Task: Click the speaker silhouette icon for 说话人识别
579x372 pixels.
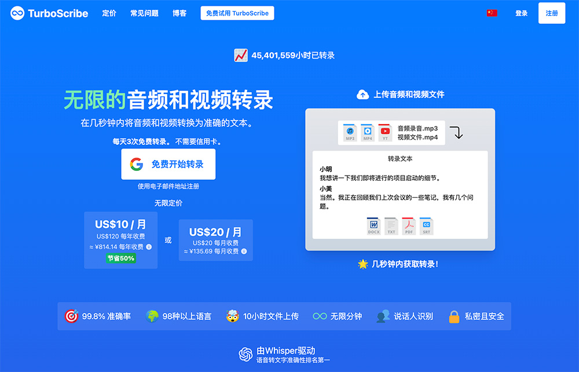Action: click(x=383, y=316)
